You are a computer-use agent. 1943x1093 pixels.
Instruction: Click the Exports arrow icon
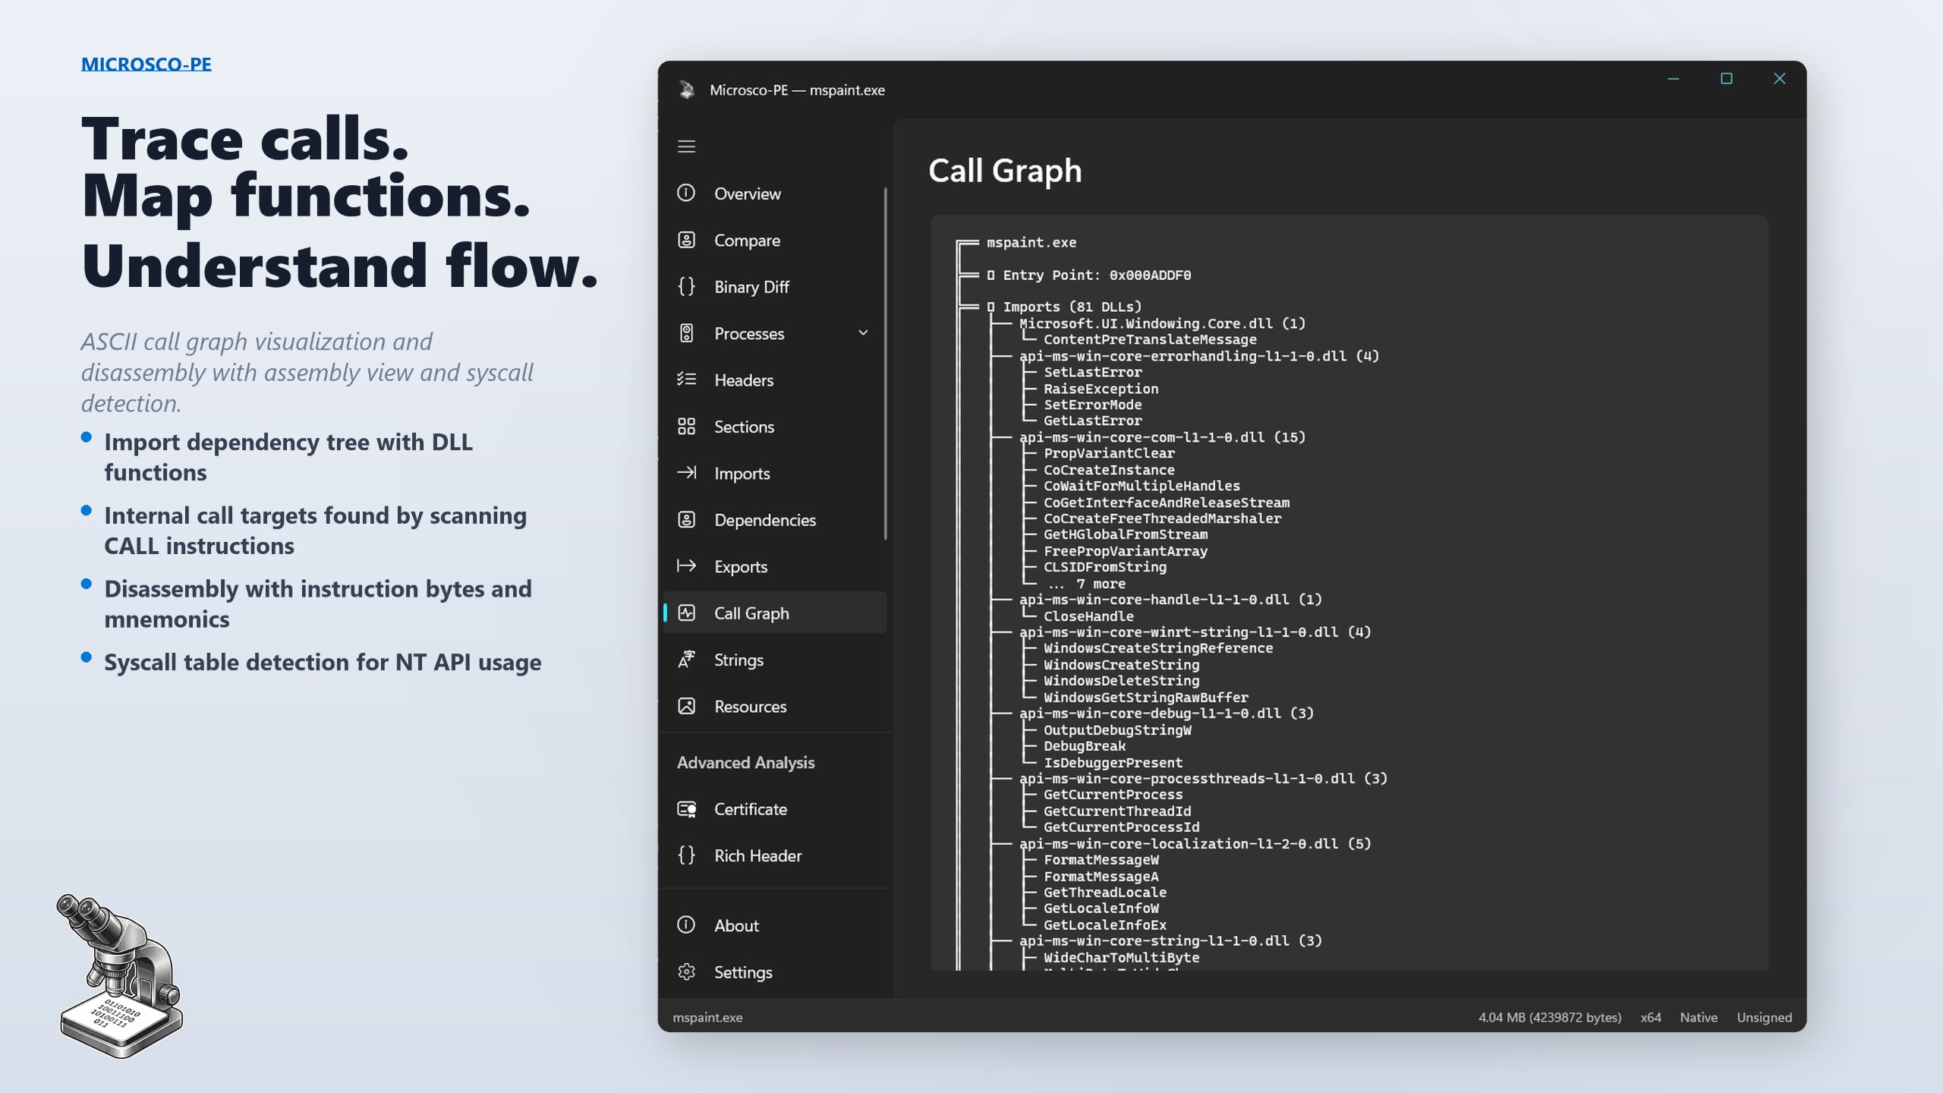coord(687,566)
